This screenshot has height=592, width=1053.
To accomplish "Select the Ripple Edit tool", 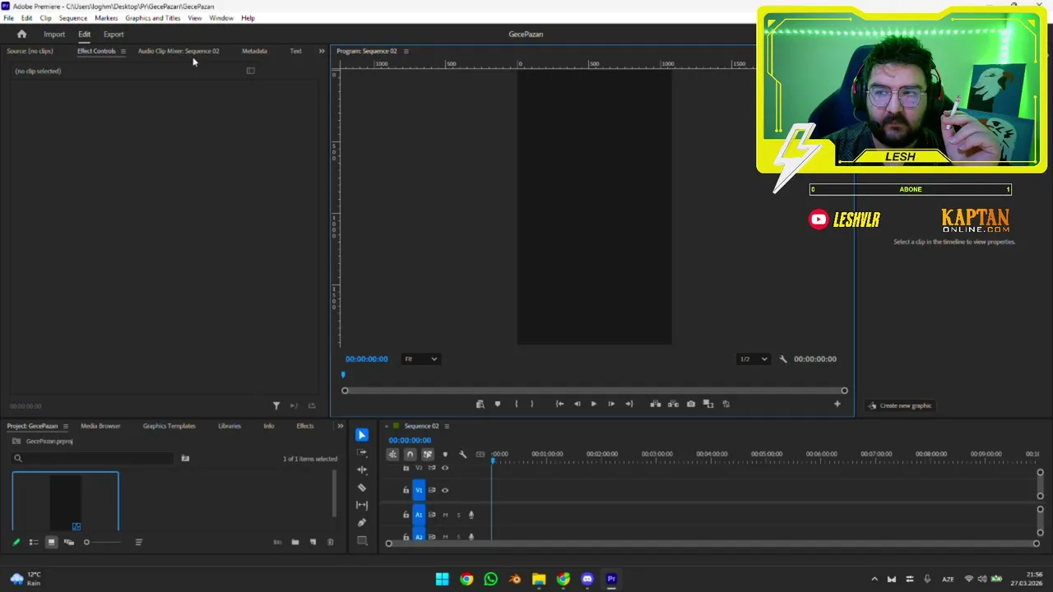I will [362, 469].
